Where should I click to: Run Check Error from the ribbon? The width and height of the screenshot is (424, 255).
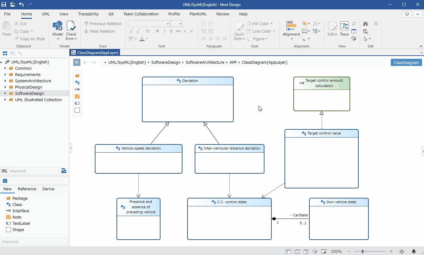click(x=71, y=30)
